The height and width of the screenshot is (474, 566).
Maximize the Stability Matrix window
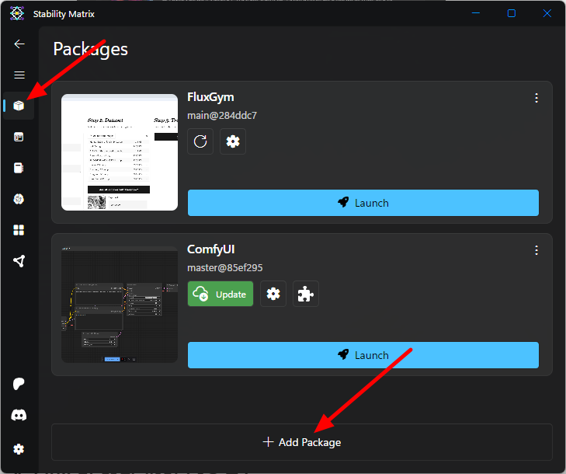coord(512,13)
